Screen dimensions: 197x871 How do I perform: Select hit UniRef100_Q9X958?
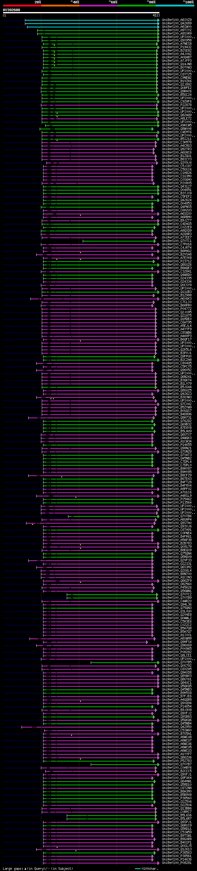click(177, 40)
